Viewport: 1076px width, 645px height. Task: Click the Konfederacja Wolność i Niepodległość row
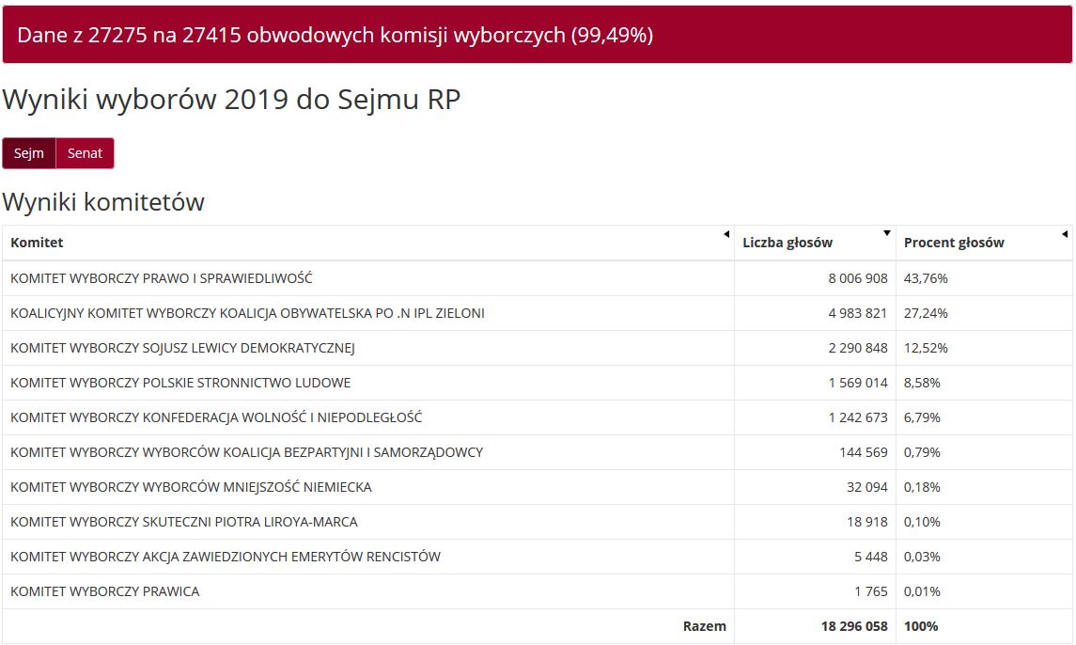(x=216, y=417)
